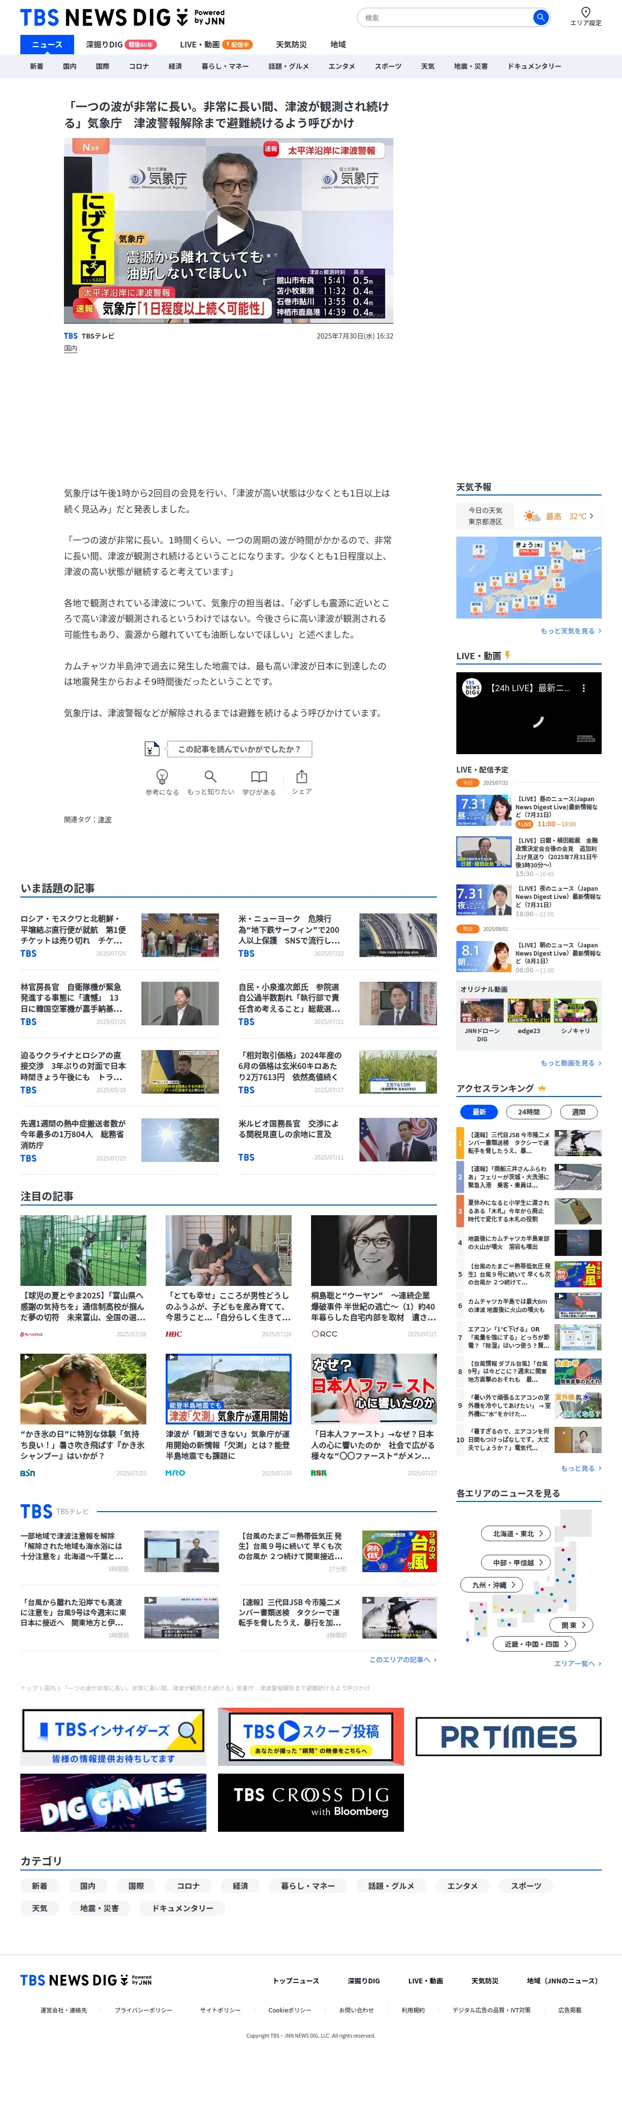Click the HBC broadcaster logo under 注目の記事
The image size is (622, 2103).
(174, 1334)
